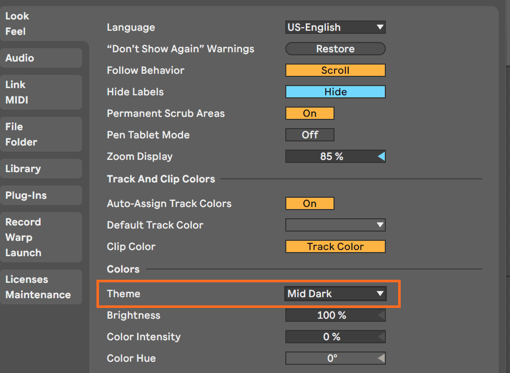The height and width of the screenshot is (373, 510).
Task: Disable Auto-Assign Track Colors
Action: click(x=310, y=203)
